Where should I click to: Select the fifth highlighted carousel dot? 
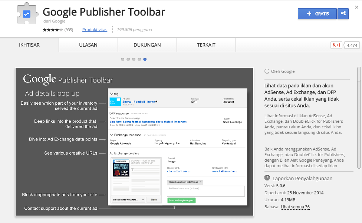click(145, 60)
